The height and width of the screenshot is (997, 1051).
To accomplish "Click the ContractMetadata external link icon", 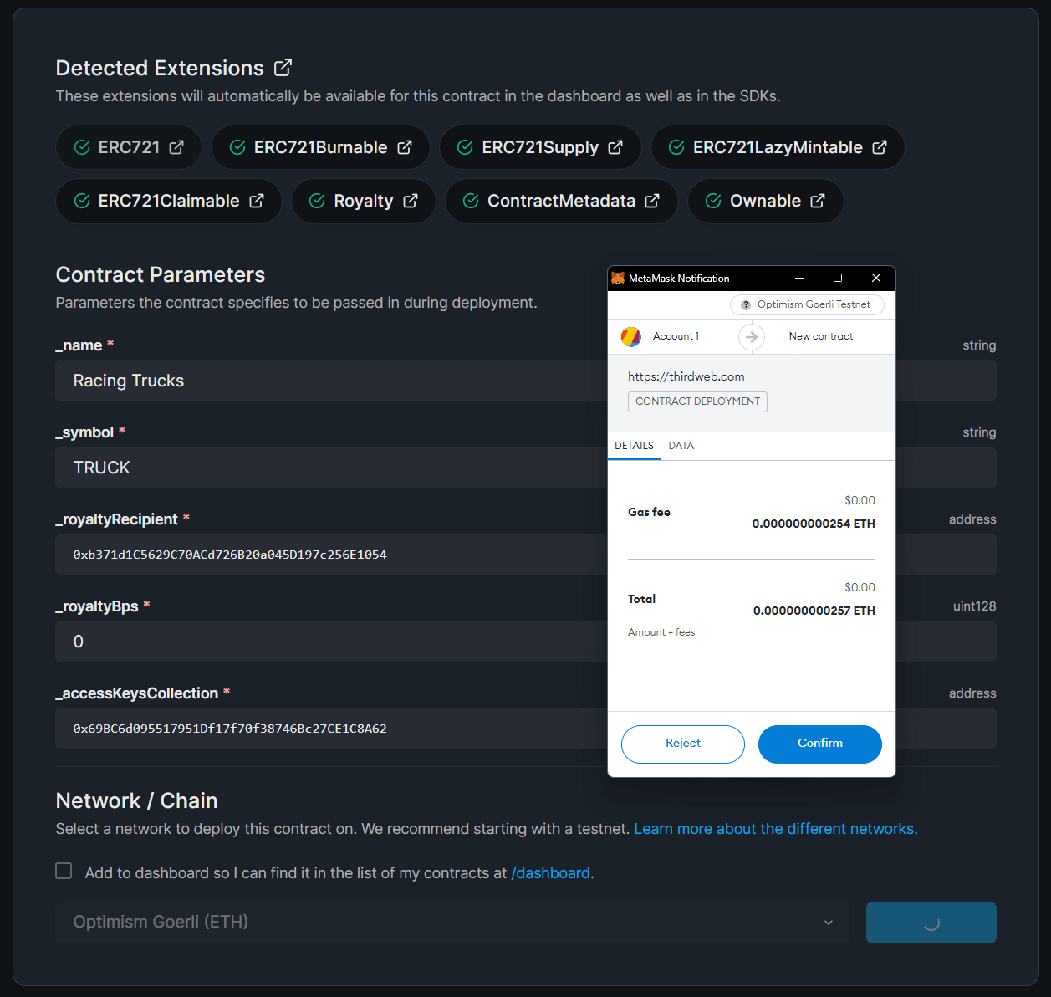I will 652,201.
